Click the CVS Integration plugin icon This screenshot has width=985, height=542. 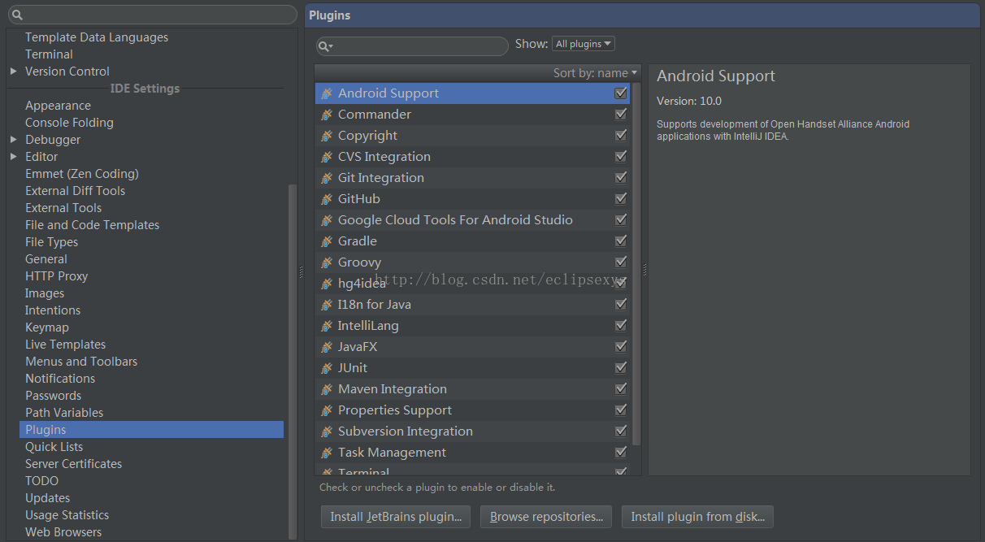[x=327, y=157]
